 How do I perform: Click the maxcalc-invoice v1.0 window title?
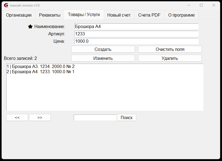pos(25,5)
